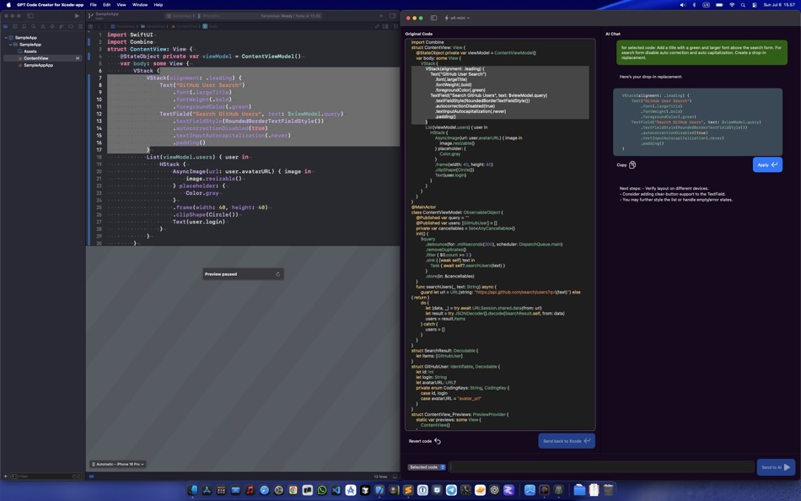Open Automatic – iPhone 16 Pro device dropdown

point(118,464)
